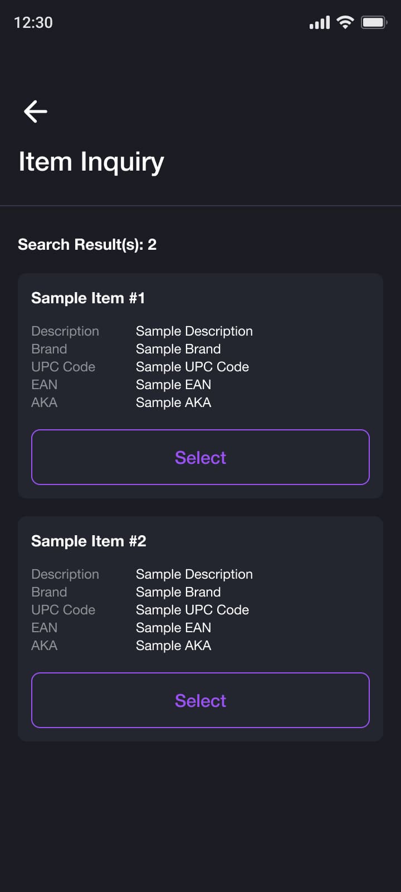
Task: Click the clock showing 12:30
Action: [x=33, y=22]
